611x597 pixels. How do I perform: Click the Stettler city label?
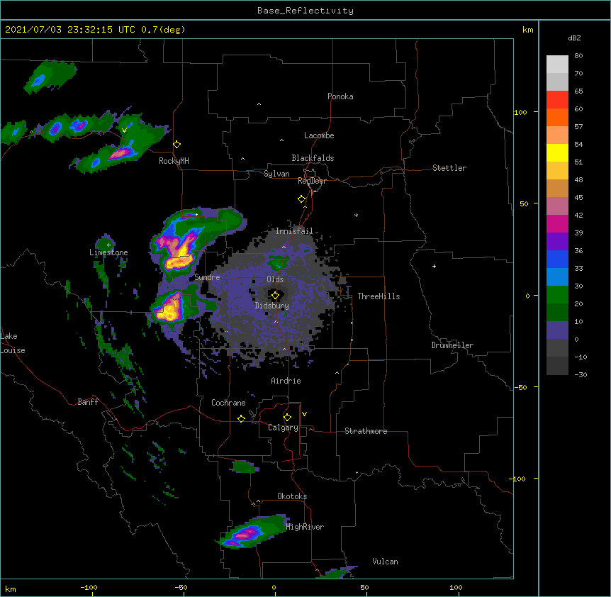click(x=449, y=168)
